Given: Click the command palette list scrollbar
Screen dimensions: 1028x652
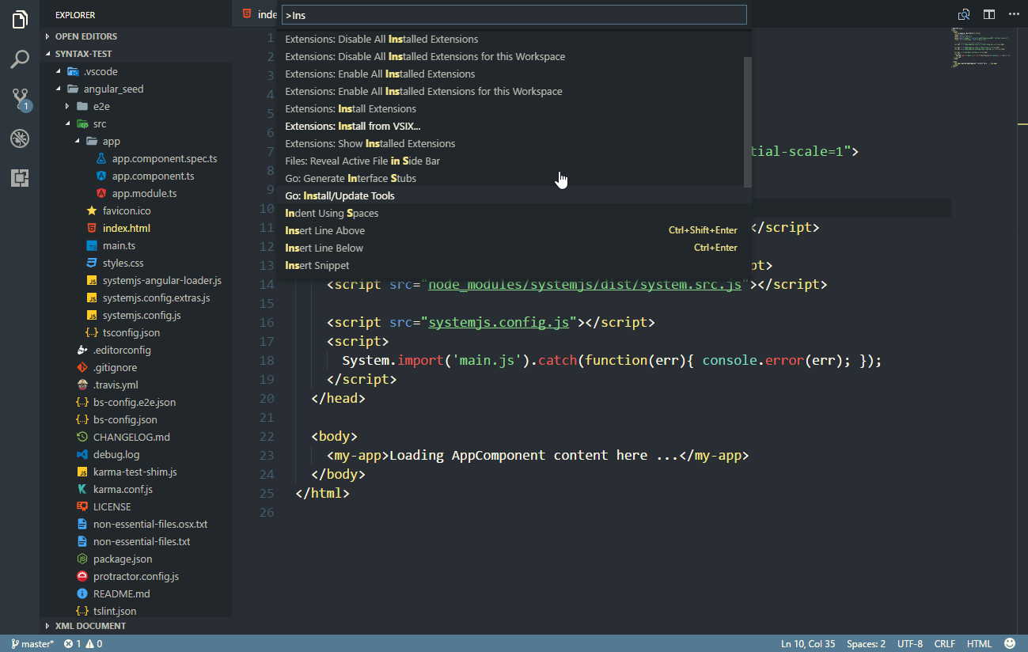Looking at the screenshot, I should point(748,122).
